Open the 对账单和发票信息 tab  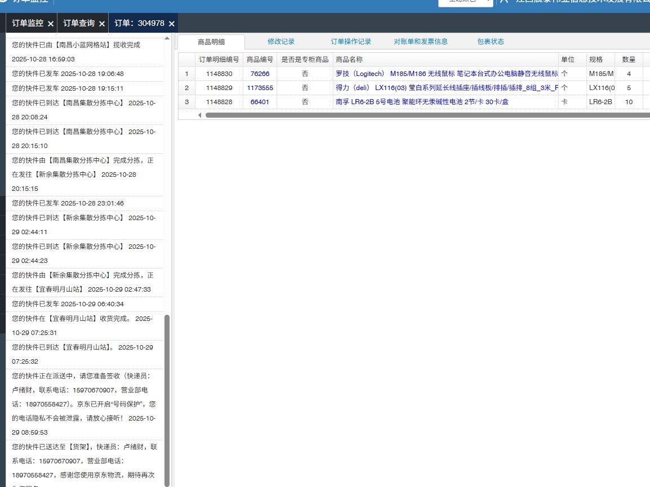click(421, 42)
